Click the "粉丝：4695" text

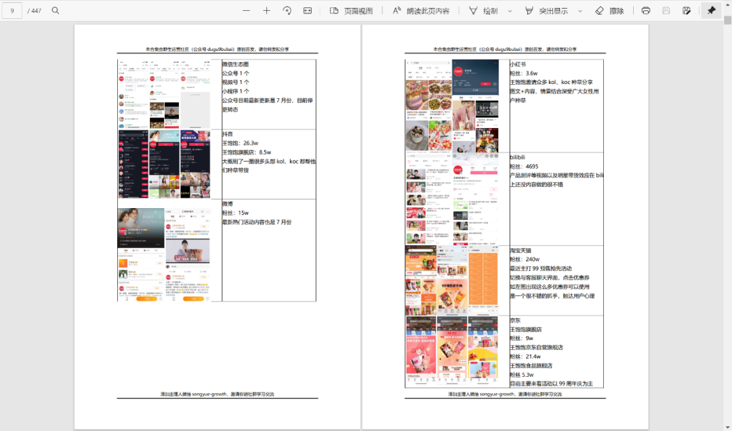[524, 166]
